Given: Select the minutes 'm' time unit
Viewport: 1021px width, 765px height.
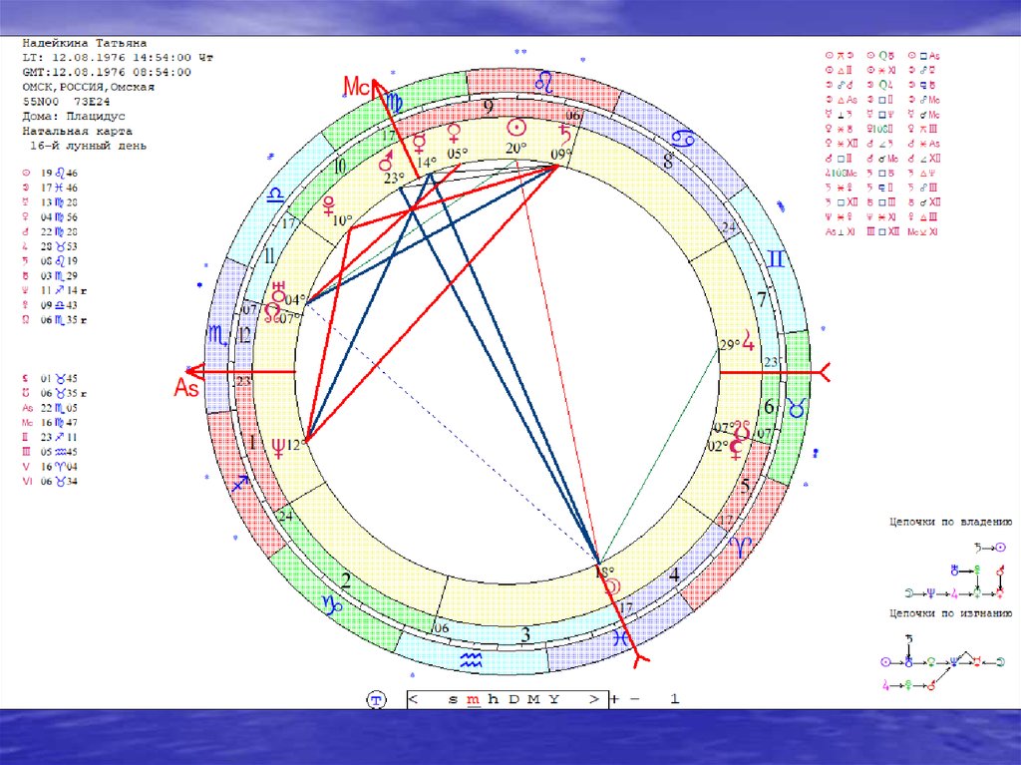Looking at the screenshot, I should [475, 699].
